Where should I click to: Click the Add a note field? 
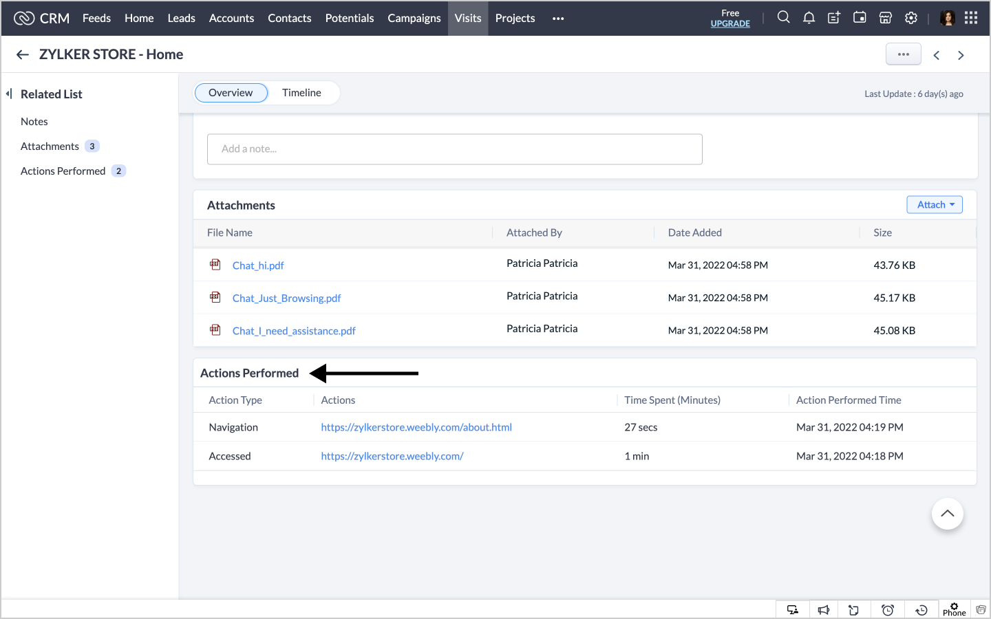pos(454,149)
